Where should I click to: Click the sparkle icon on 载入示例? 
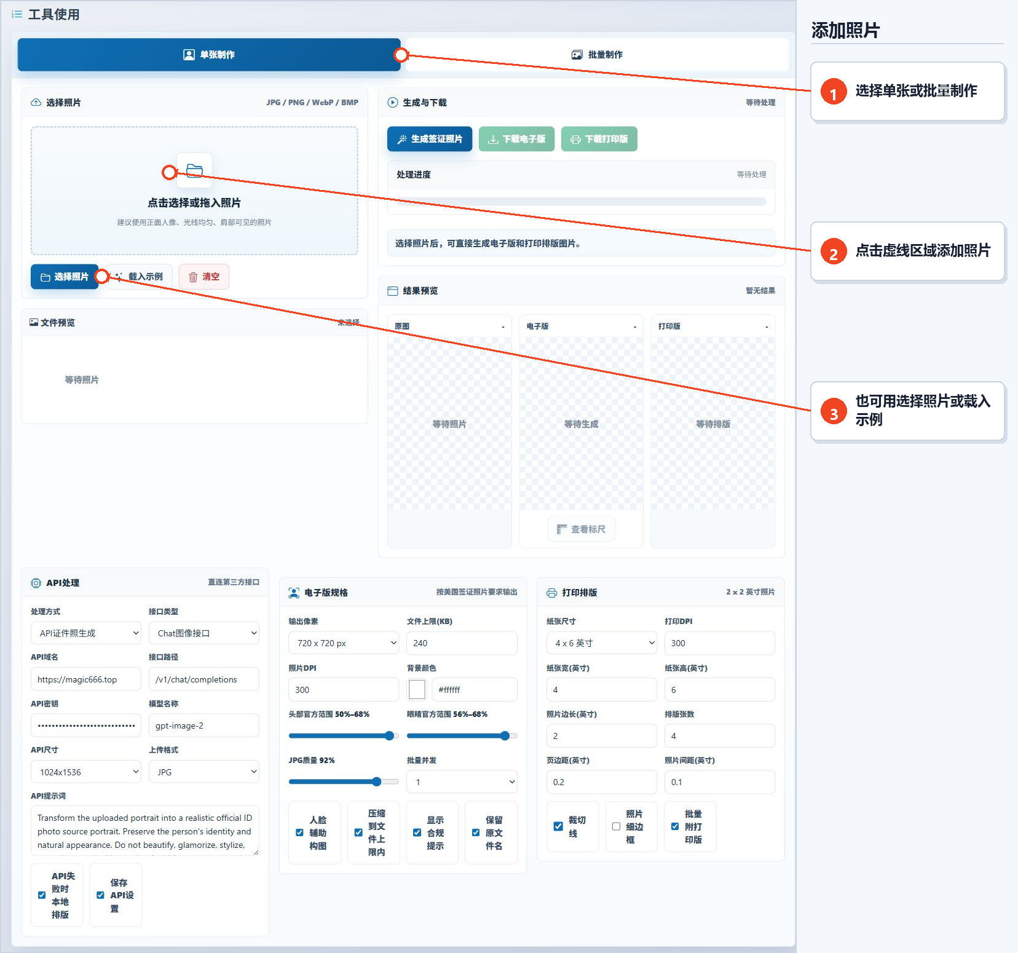(119, 277)
